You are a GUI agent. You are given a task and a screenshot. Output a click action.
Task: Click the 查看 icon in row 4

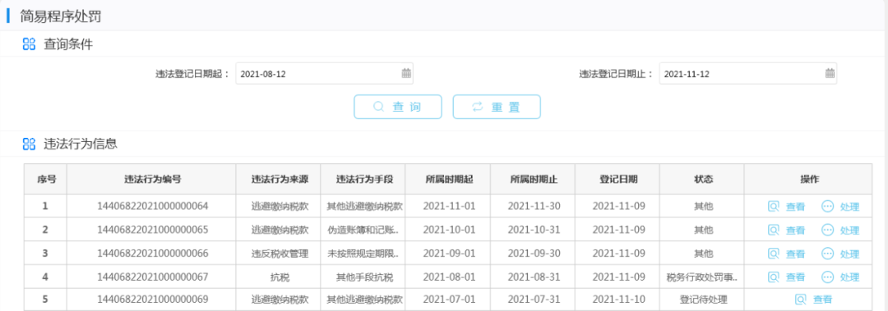(x=774, y=277)
